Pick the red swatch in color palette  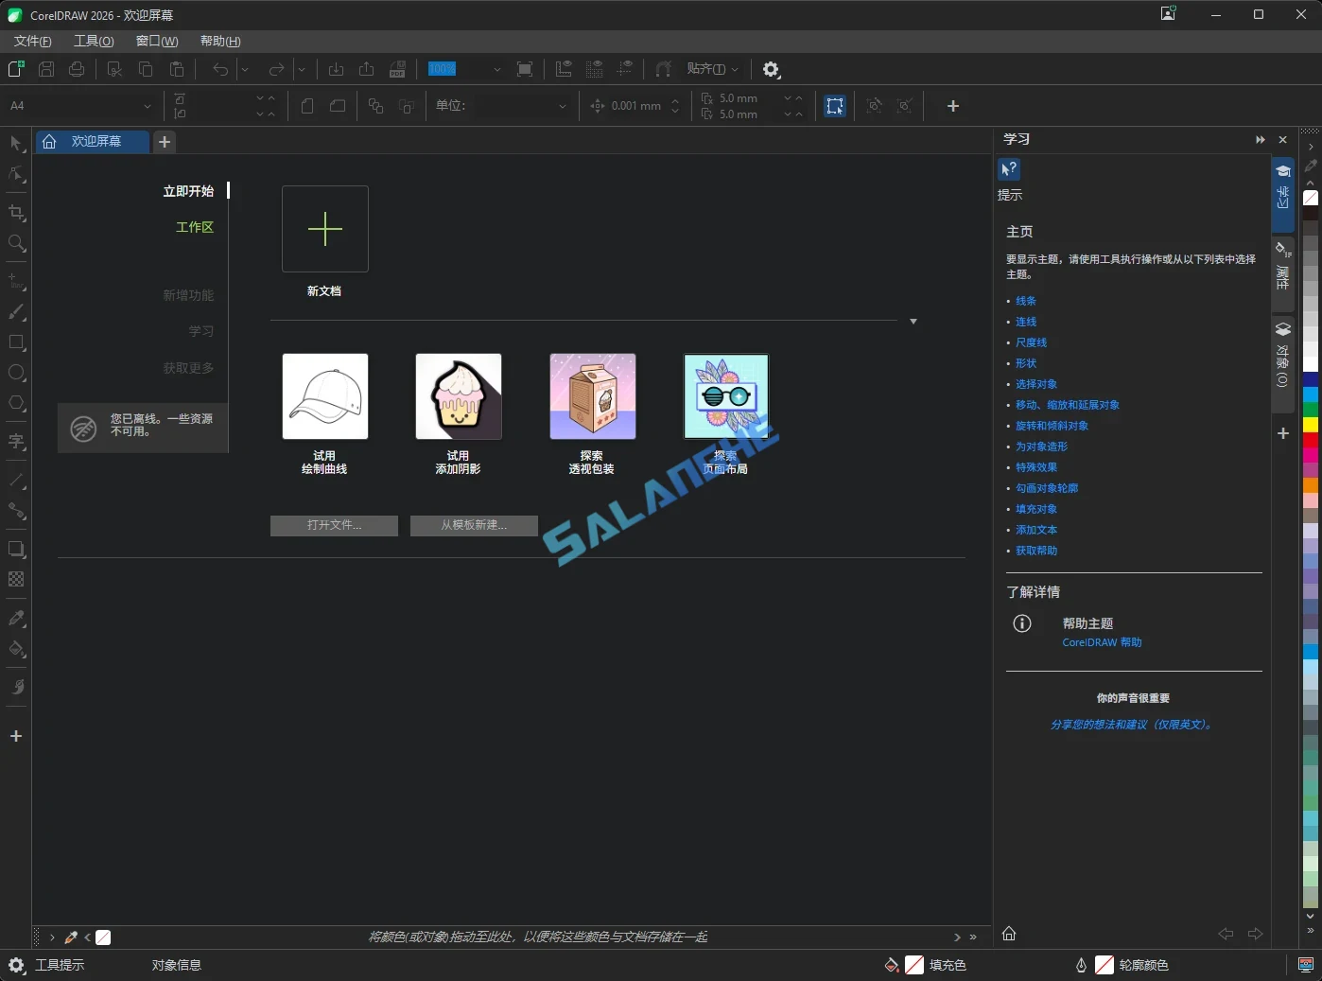1310,440
